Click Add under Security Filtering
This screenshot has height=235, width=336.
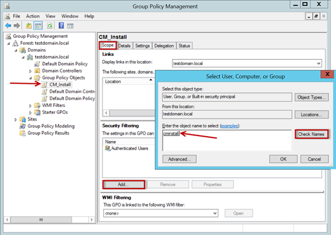coord(123,184)
